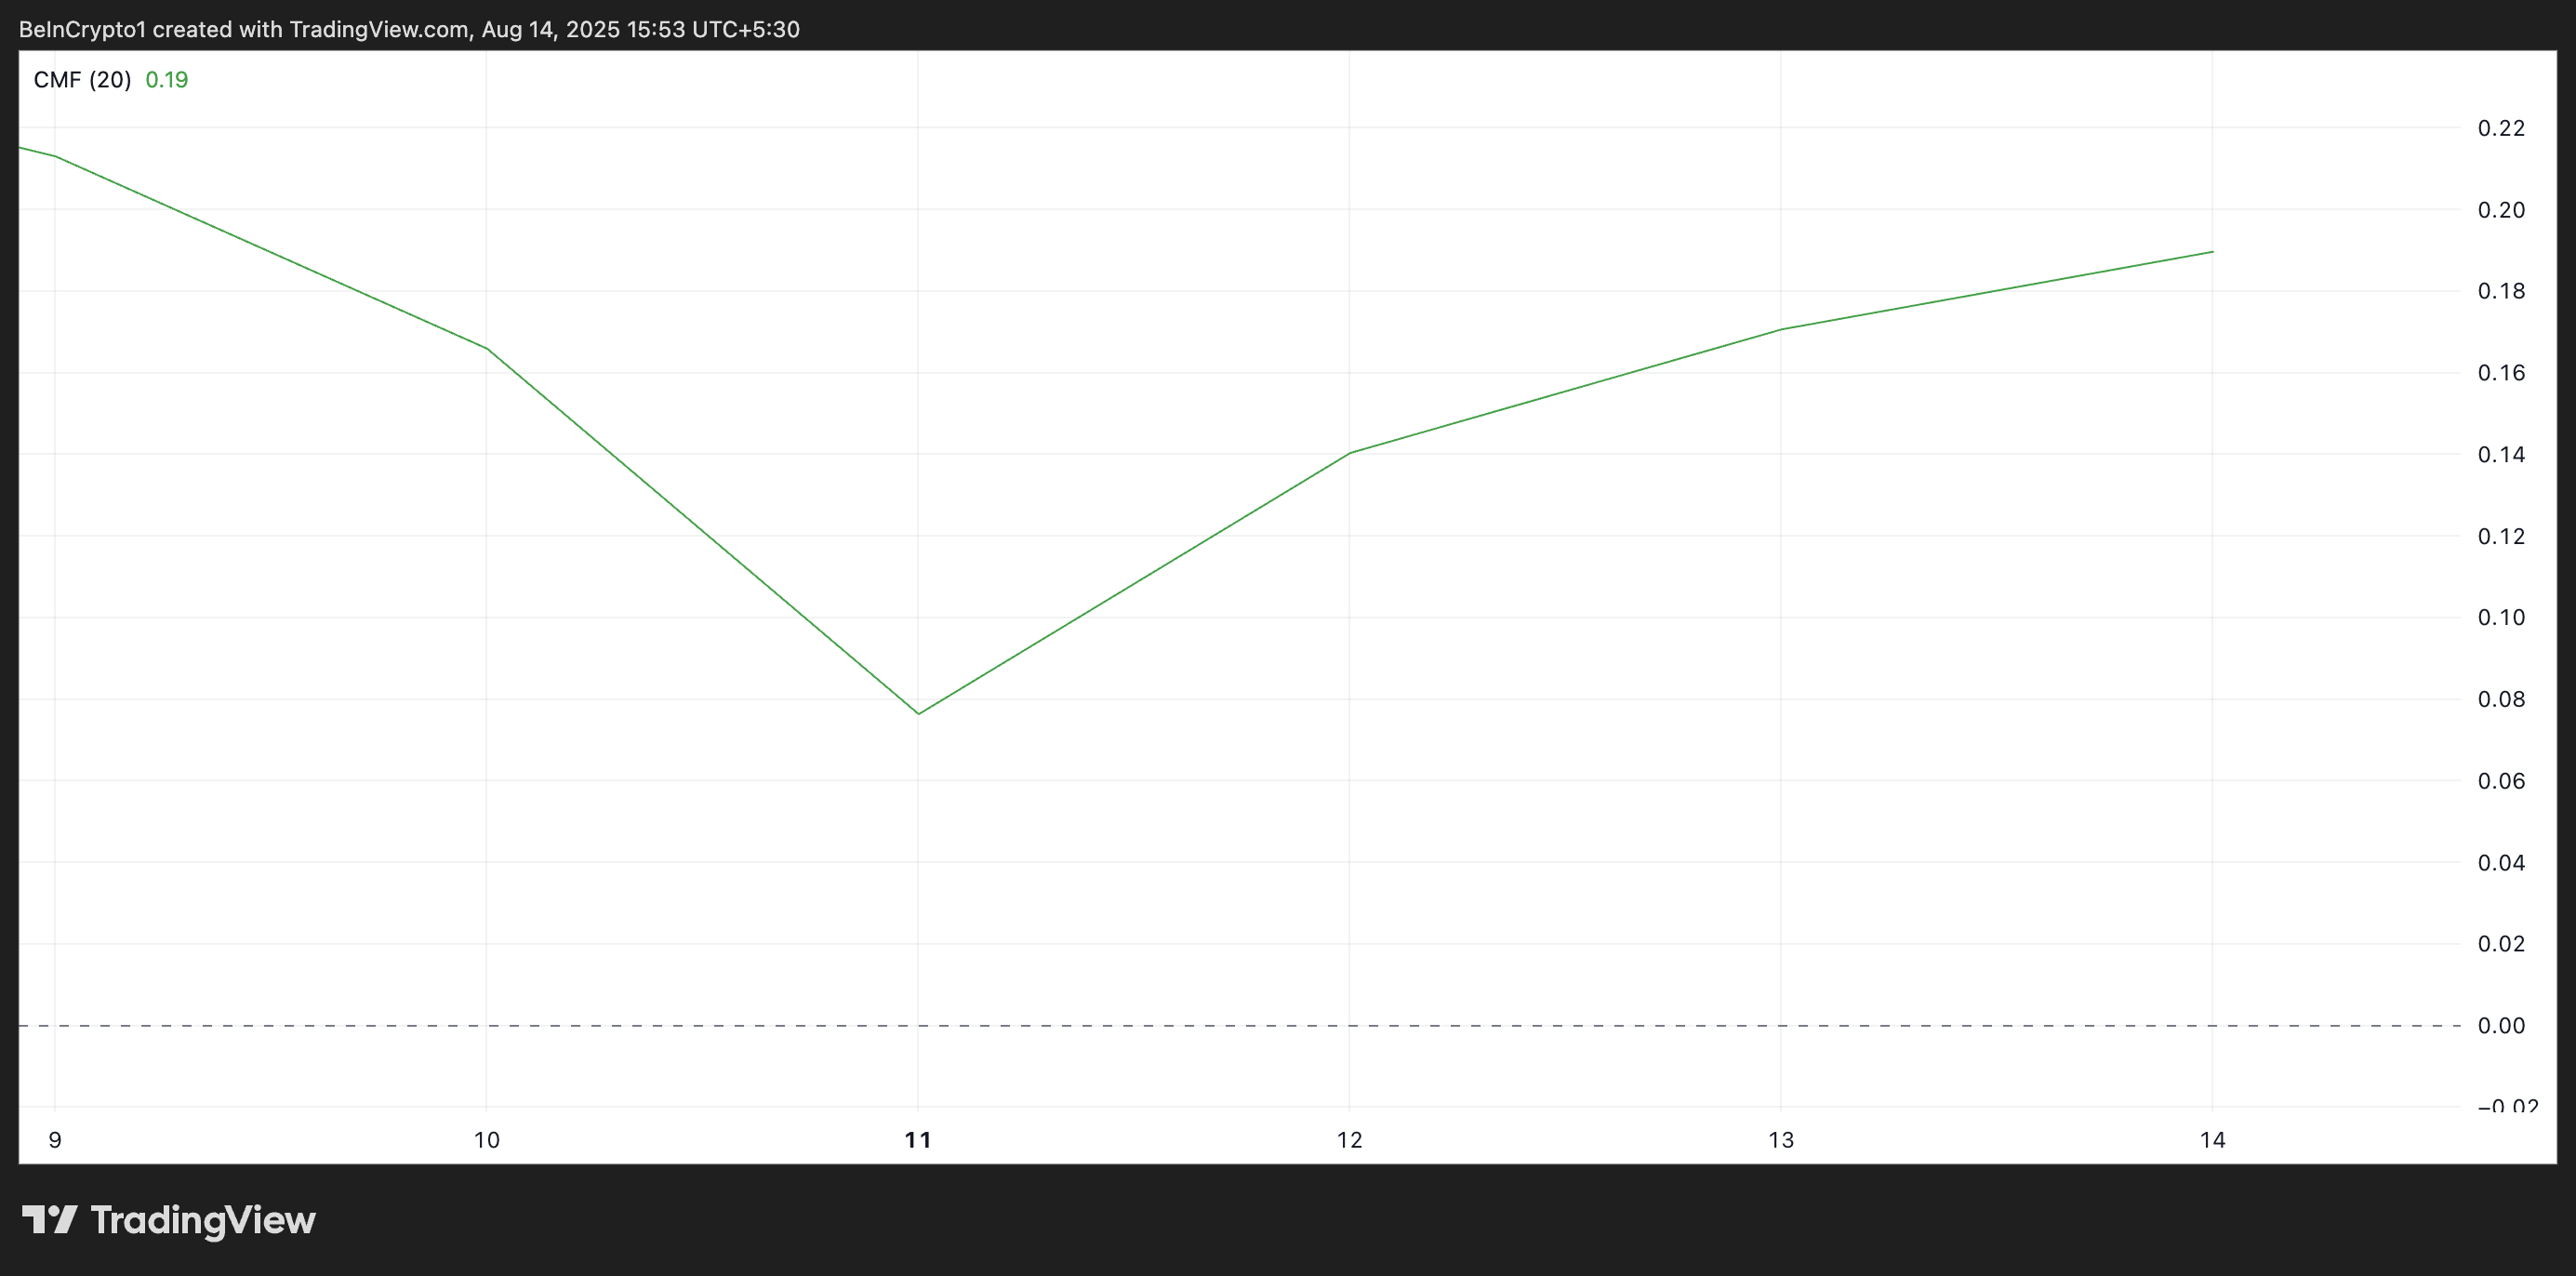Click the 0.10 price scale label

pos(2501,618)
